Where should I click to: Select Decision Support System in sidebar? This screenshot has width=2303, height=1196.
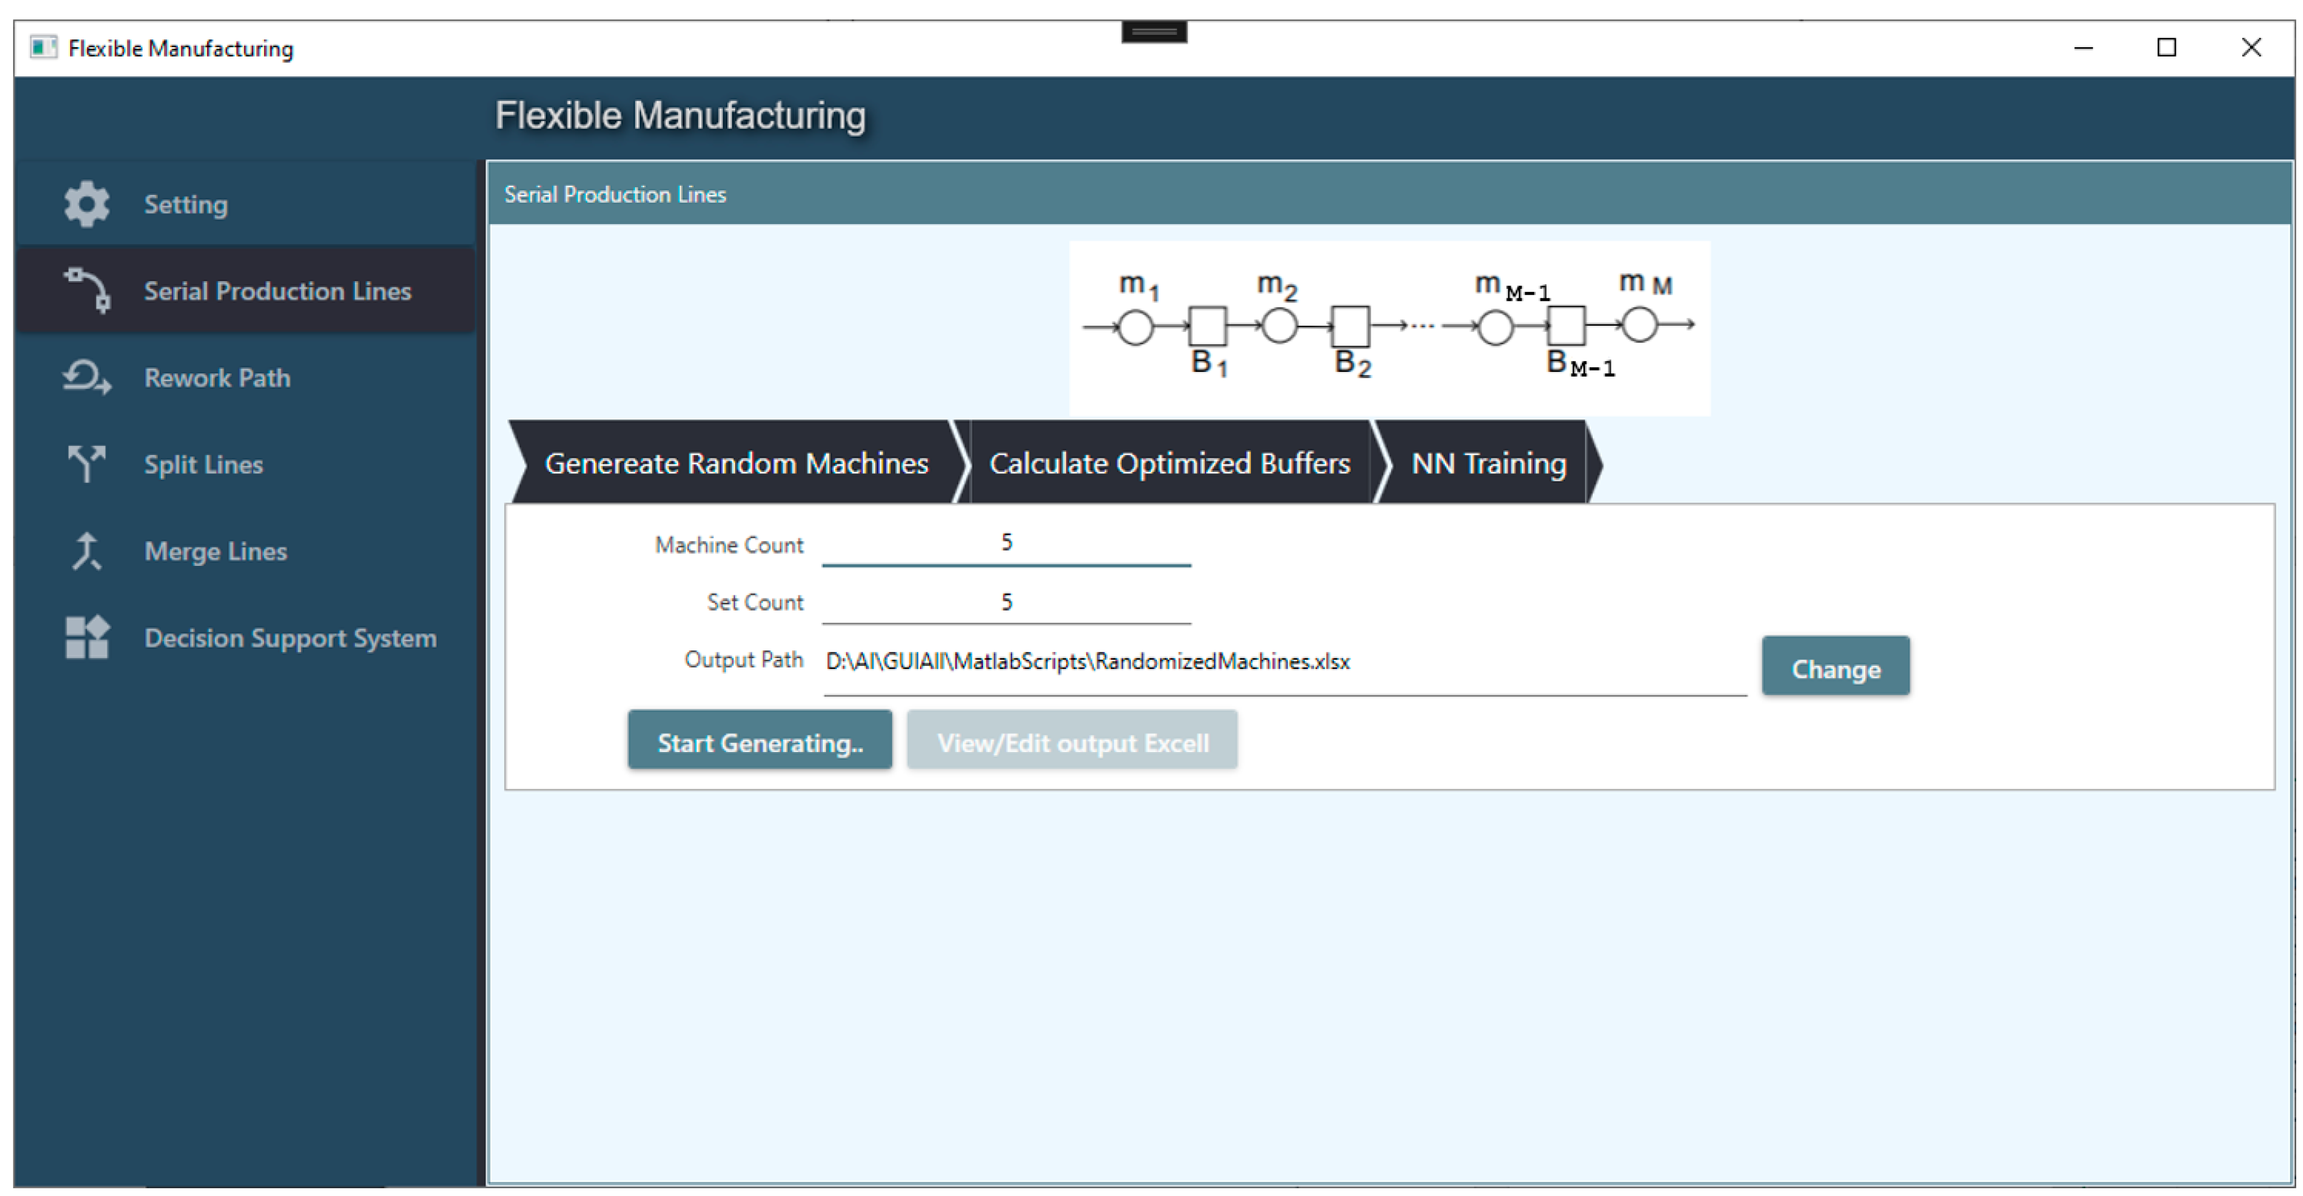pos(291,638)
